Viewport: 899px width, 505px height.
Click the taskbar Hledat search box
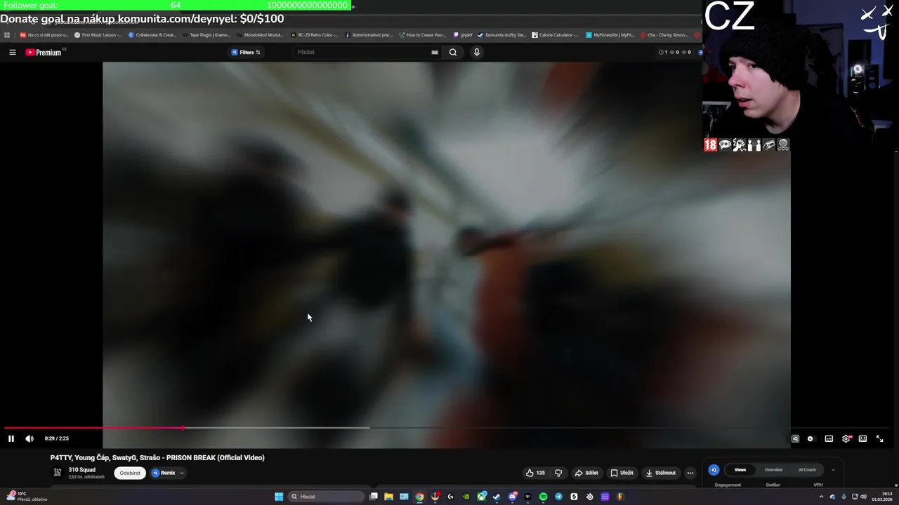click(327, 497)
